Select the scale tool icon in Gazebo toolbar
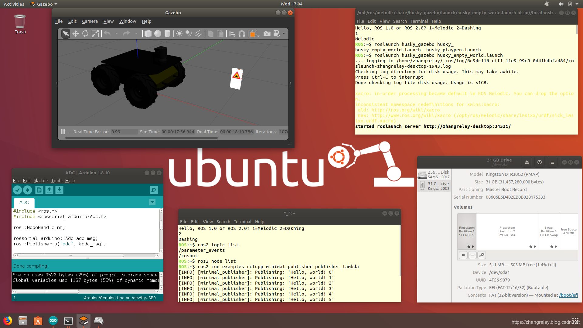The width and height of the screenshot is (583, 328). click(x=95, y=33)
